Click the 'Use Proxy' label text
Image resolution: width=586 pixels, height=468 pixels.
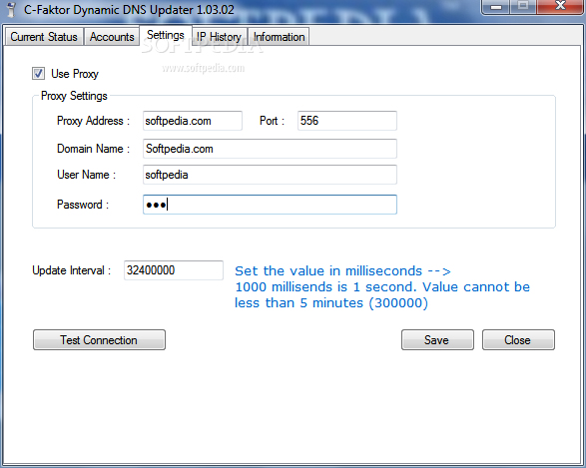[75, 74]
